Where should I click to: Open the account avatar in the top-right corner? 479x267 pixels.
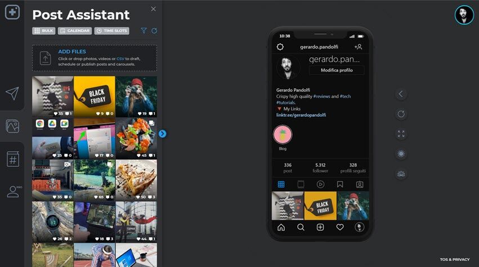pyautogui.click(x=464, y=15)
